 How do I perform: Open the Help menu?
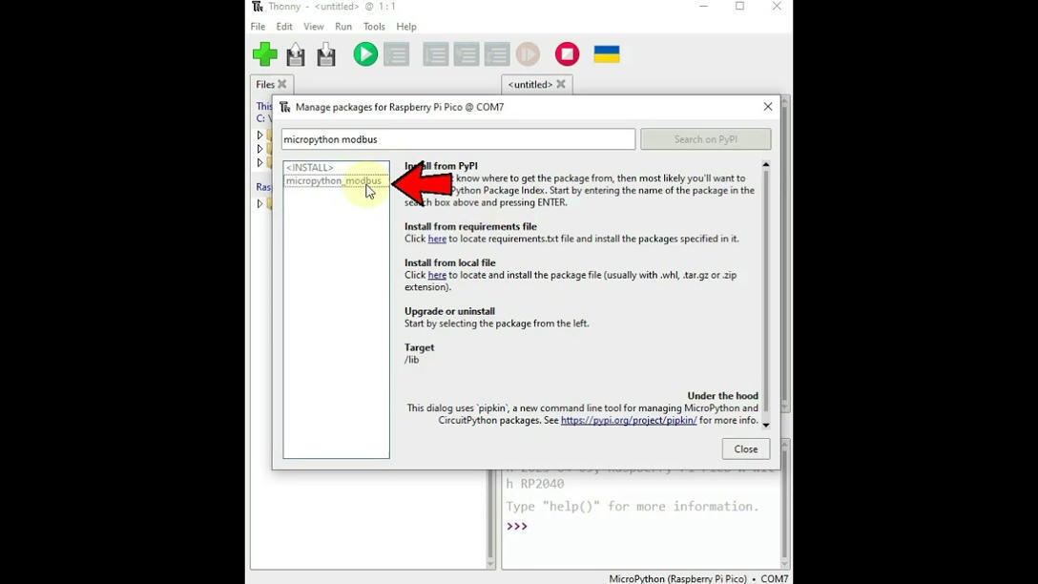pyautogui.click(x=405, y=26)
